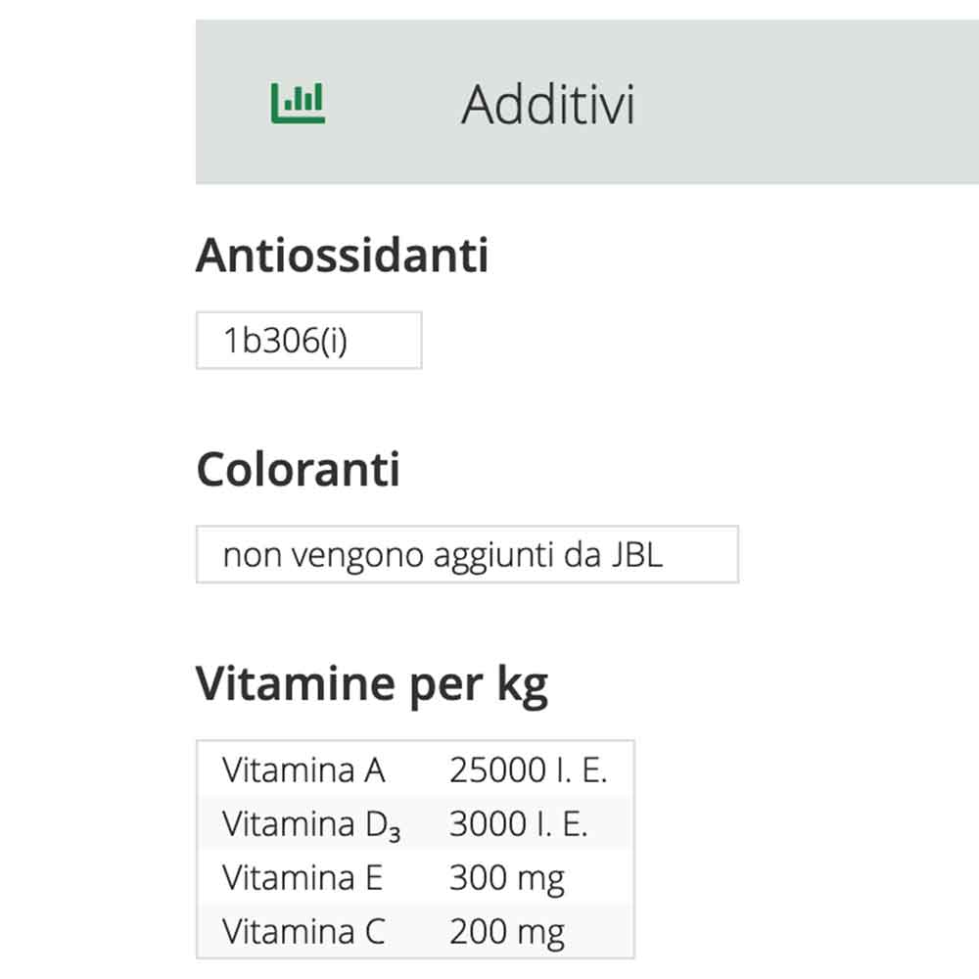Click the Coloranti heading

299,468
